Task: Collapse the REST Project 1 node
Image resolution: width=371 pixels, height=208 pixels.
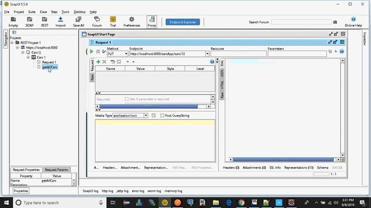Action: [x=12, y=43]
